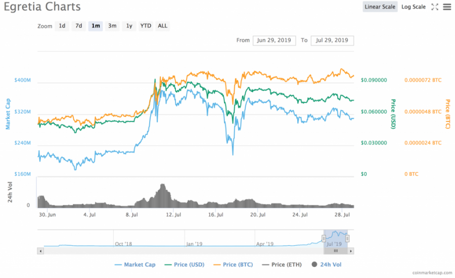Edit the To date field
455x278 pixels.
point(332,40)
